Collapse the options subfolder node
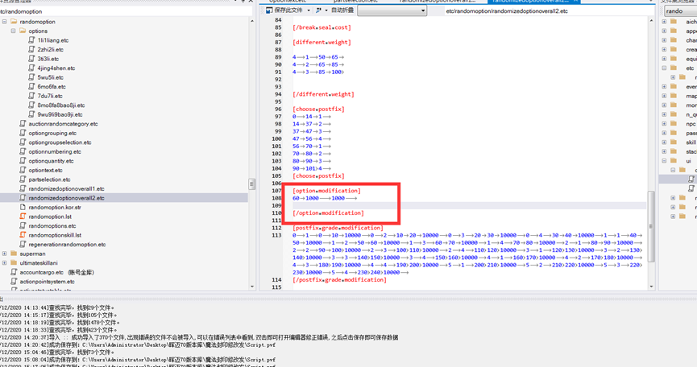 (14, 31)
